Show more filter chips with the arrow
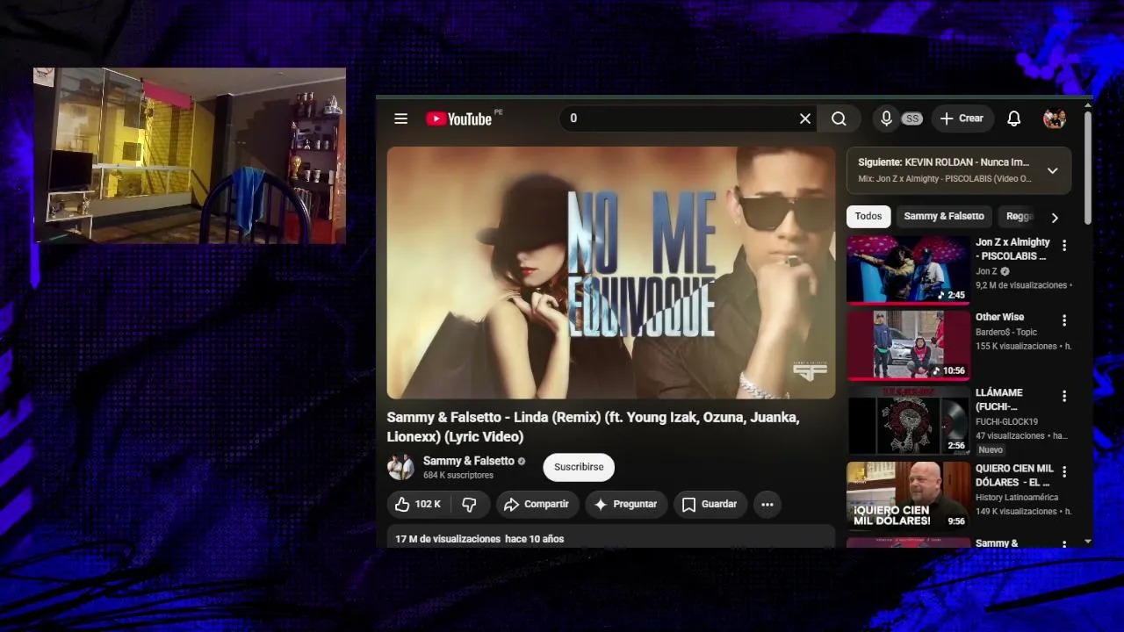 1055,218
